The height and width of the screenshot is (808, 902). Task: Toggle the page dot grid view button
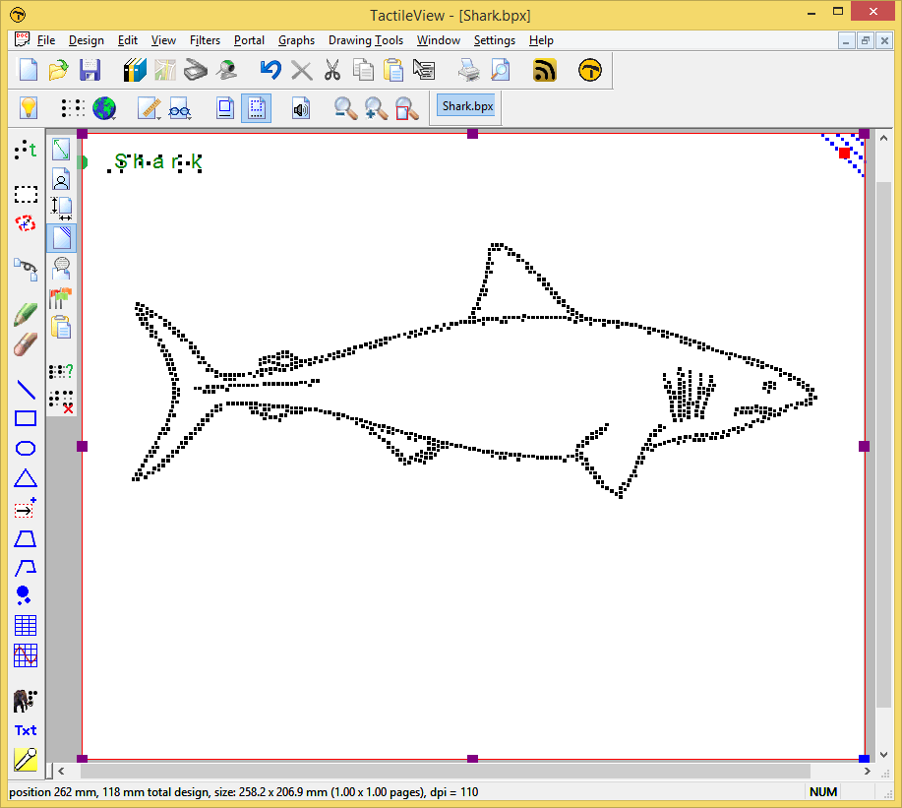[256, 108]
